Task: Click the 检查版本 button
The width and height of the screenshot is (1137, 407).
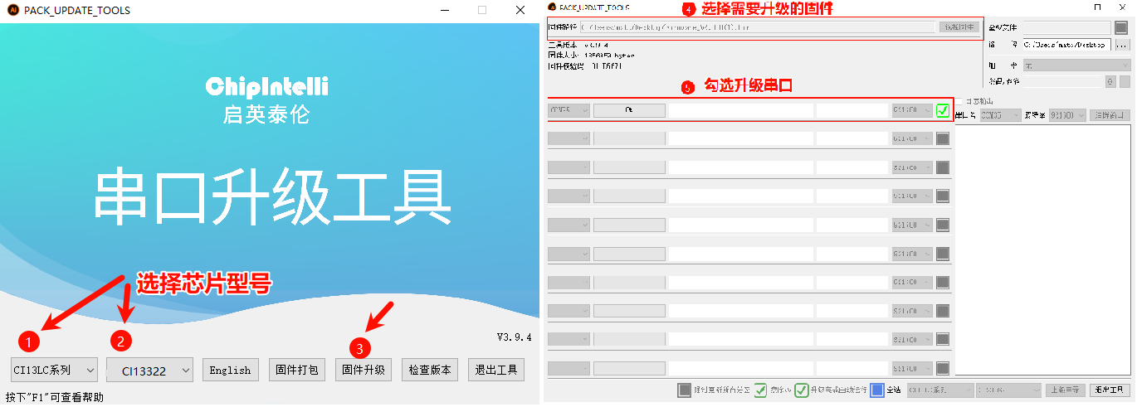Action: pos(430,370)
